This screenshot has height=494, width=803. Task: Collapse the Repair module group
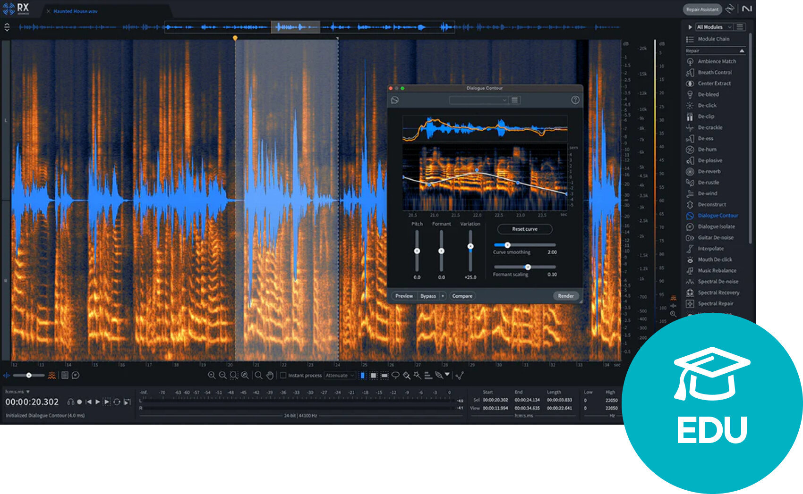click(743, 50)
